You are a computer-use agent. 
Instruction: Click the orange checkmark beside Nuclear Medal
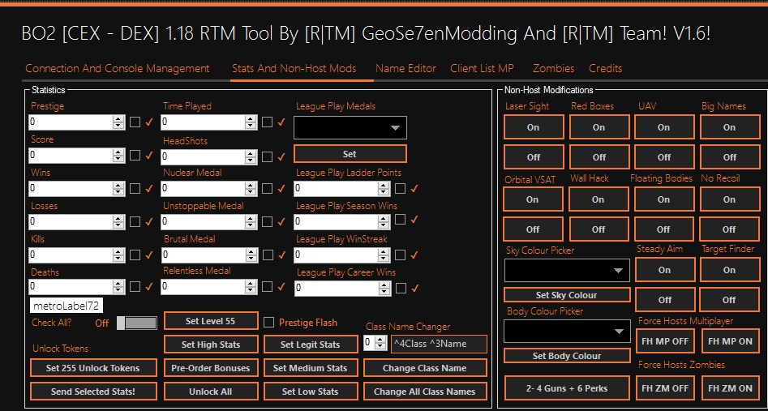pyautogui.click(x=281, y=189)
